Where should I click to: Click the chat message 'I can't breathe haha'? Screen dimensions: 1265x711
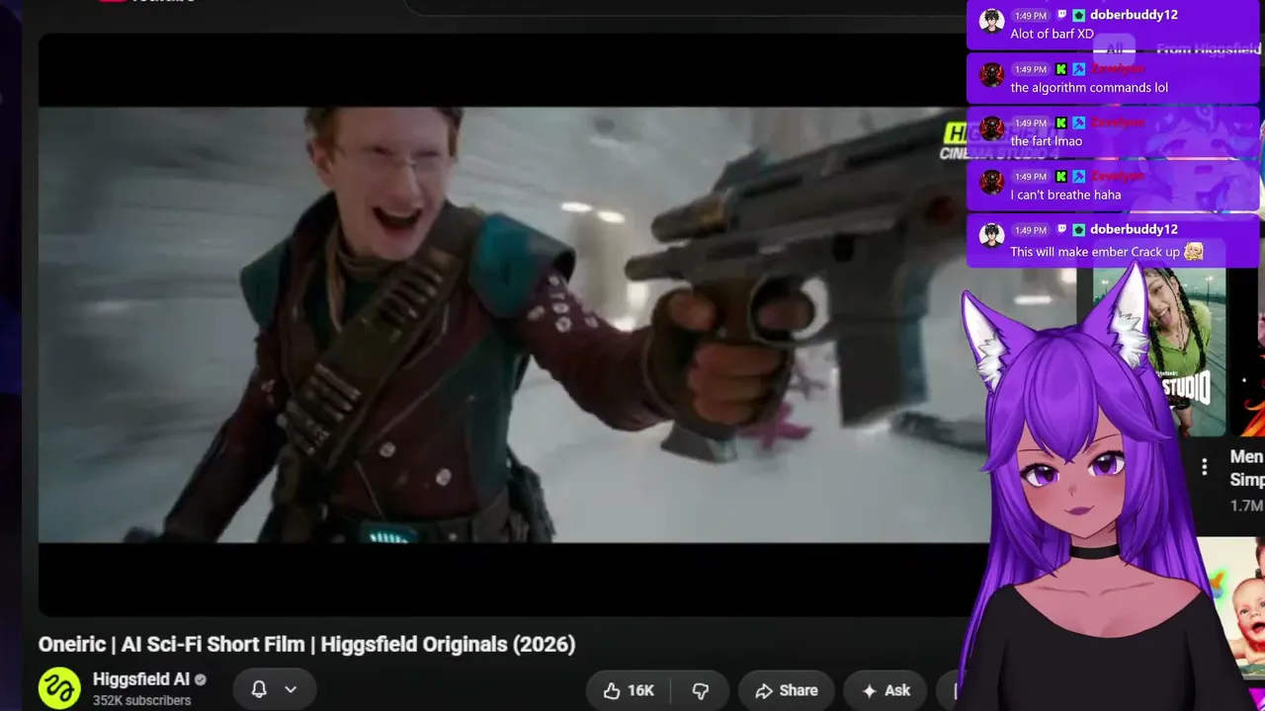[x=1065, y=195]
